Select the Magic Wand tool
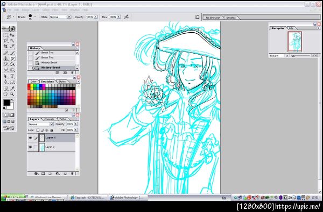Viewport: 323px width, 212px height. (12, 41)
